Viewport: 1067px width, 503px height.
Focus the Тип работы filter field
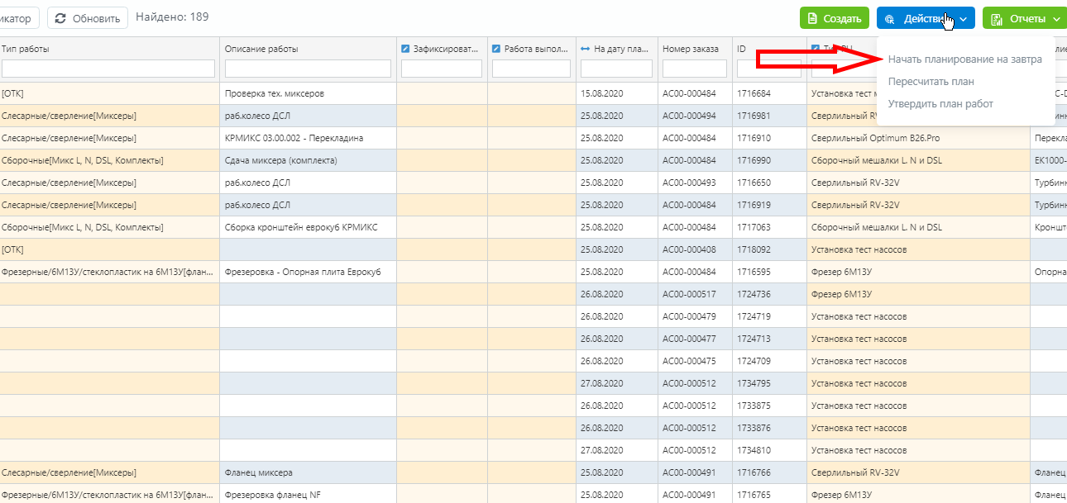coord(108,69)
